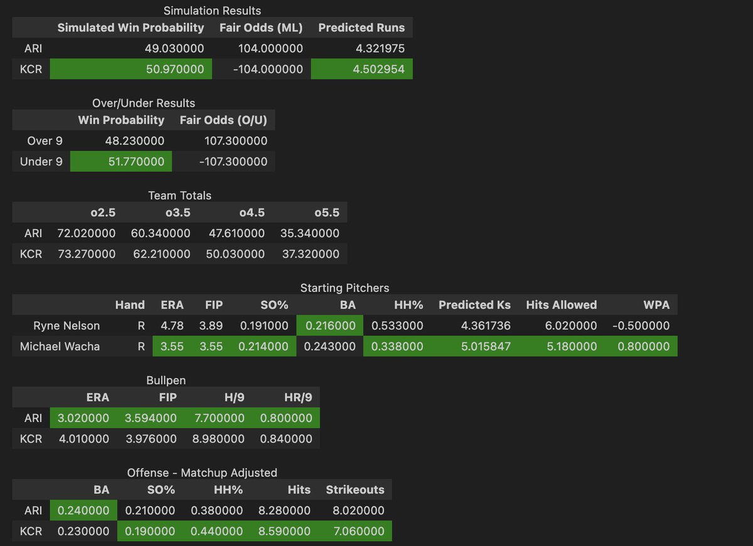Screen dimensions: 753x546
Task: Select KCR offense hits 8.590000
Action: pos(284,530)
